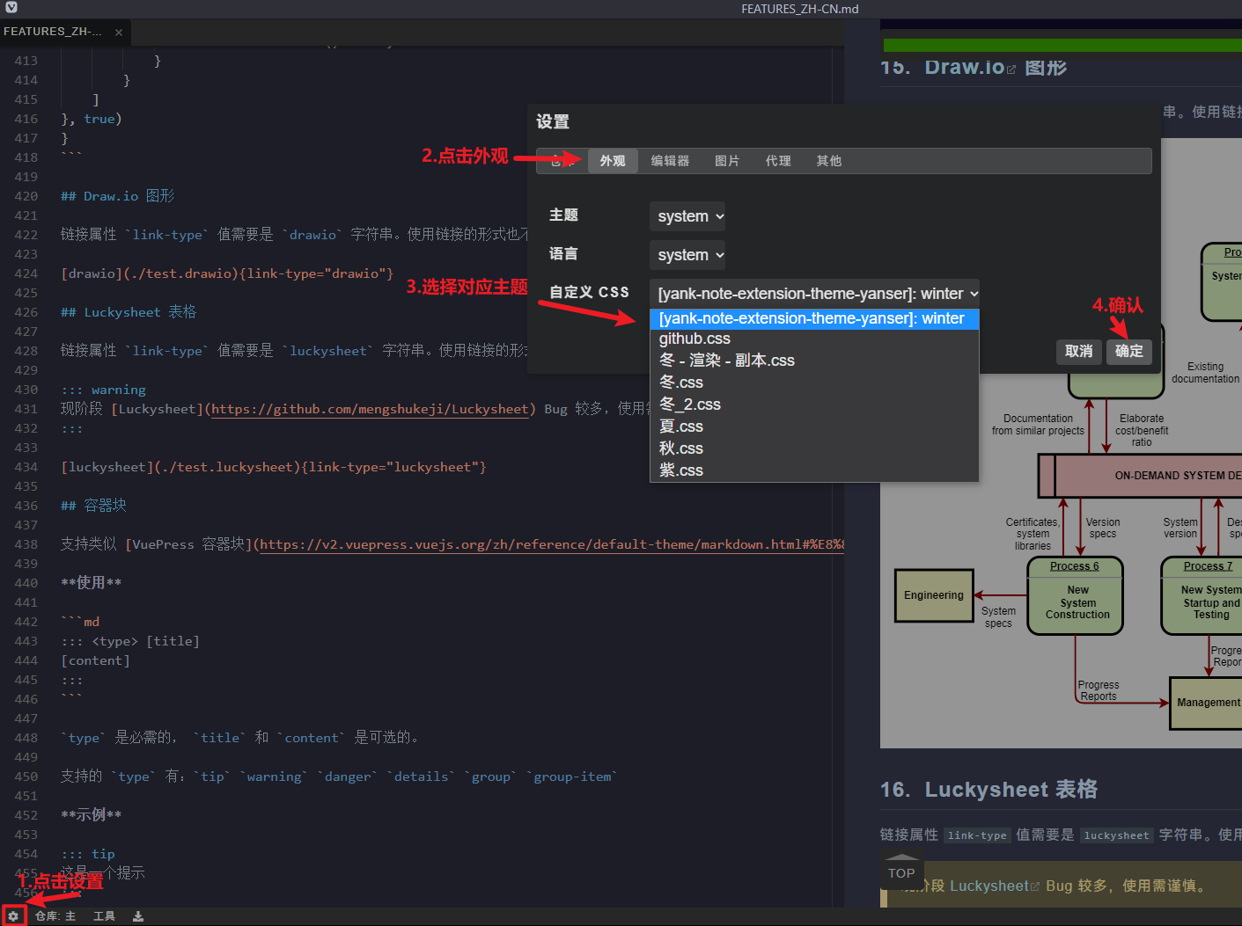Image resolution: width=1242 pixels, height=926 pixels.
Task: Choose 夏.css in CSS list
Action: point(814,427)
